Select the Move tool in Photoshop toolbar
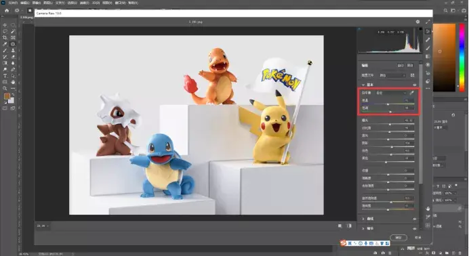This screenshot has width=469, height=256. coord(5,25)
